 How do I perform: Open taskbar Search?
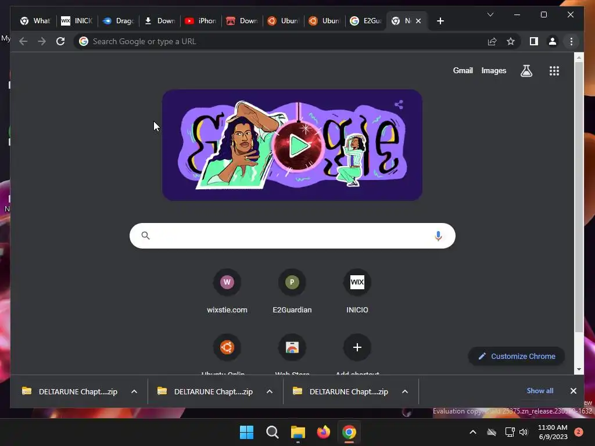(x=272, y=432)
